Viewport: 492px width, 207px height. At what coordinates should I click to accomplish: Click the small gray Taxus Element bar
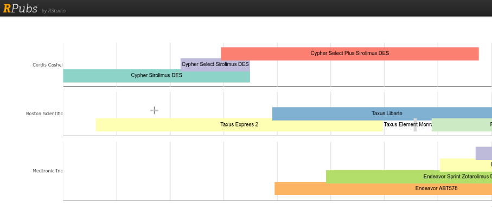tap(415, 125)
